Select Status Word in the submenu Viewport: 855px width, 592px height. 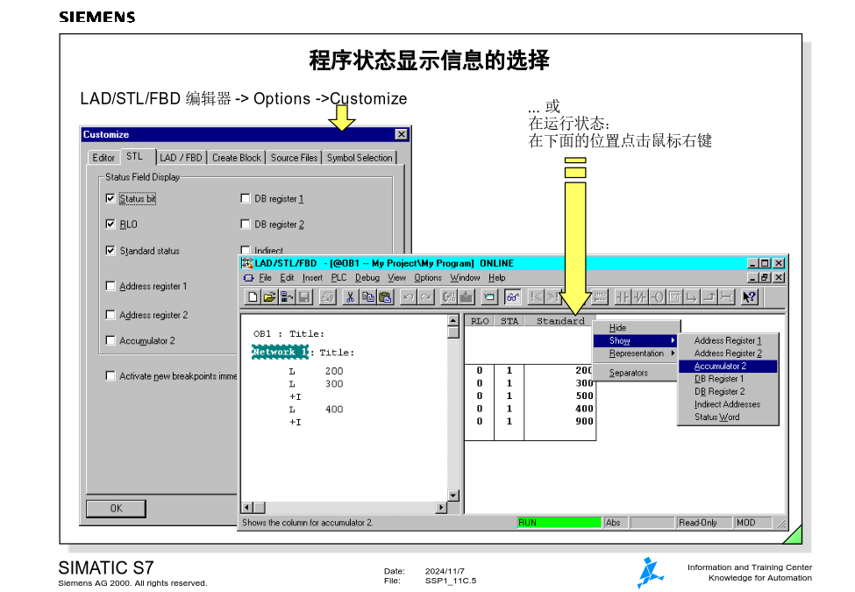point(728,417)
